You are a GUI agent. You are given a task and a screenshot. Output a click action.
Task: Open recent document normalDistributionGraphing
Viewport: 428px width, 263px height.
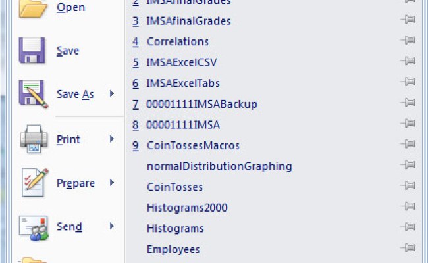(219, 166)
